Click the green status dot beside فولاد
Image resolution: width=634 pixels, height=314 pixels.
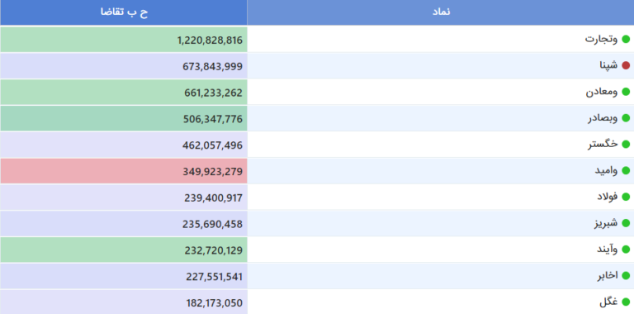pyautogui.click(x=626, y=197)
